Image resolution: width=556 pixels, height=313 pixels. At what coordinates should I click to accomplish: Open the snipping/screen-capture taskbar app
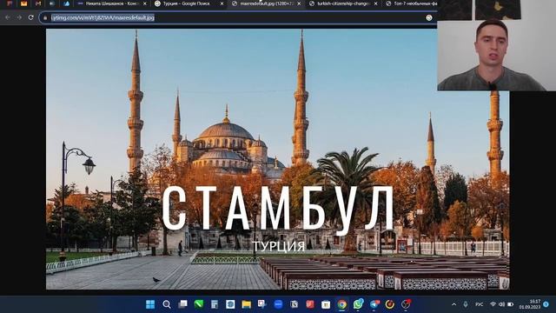click(262, 304)
